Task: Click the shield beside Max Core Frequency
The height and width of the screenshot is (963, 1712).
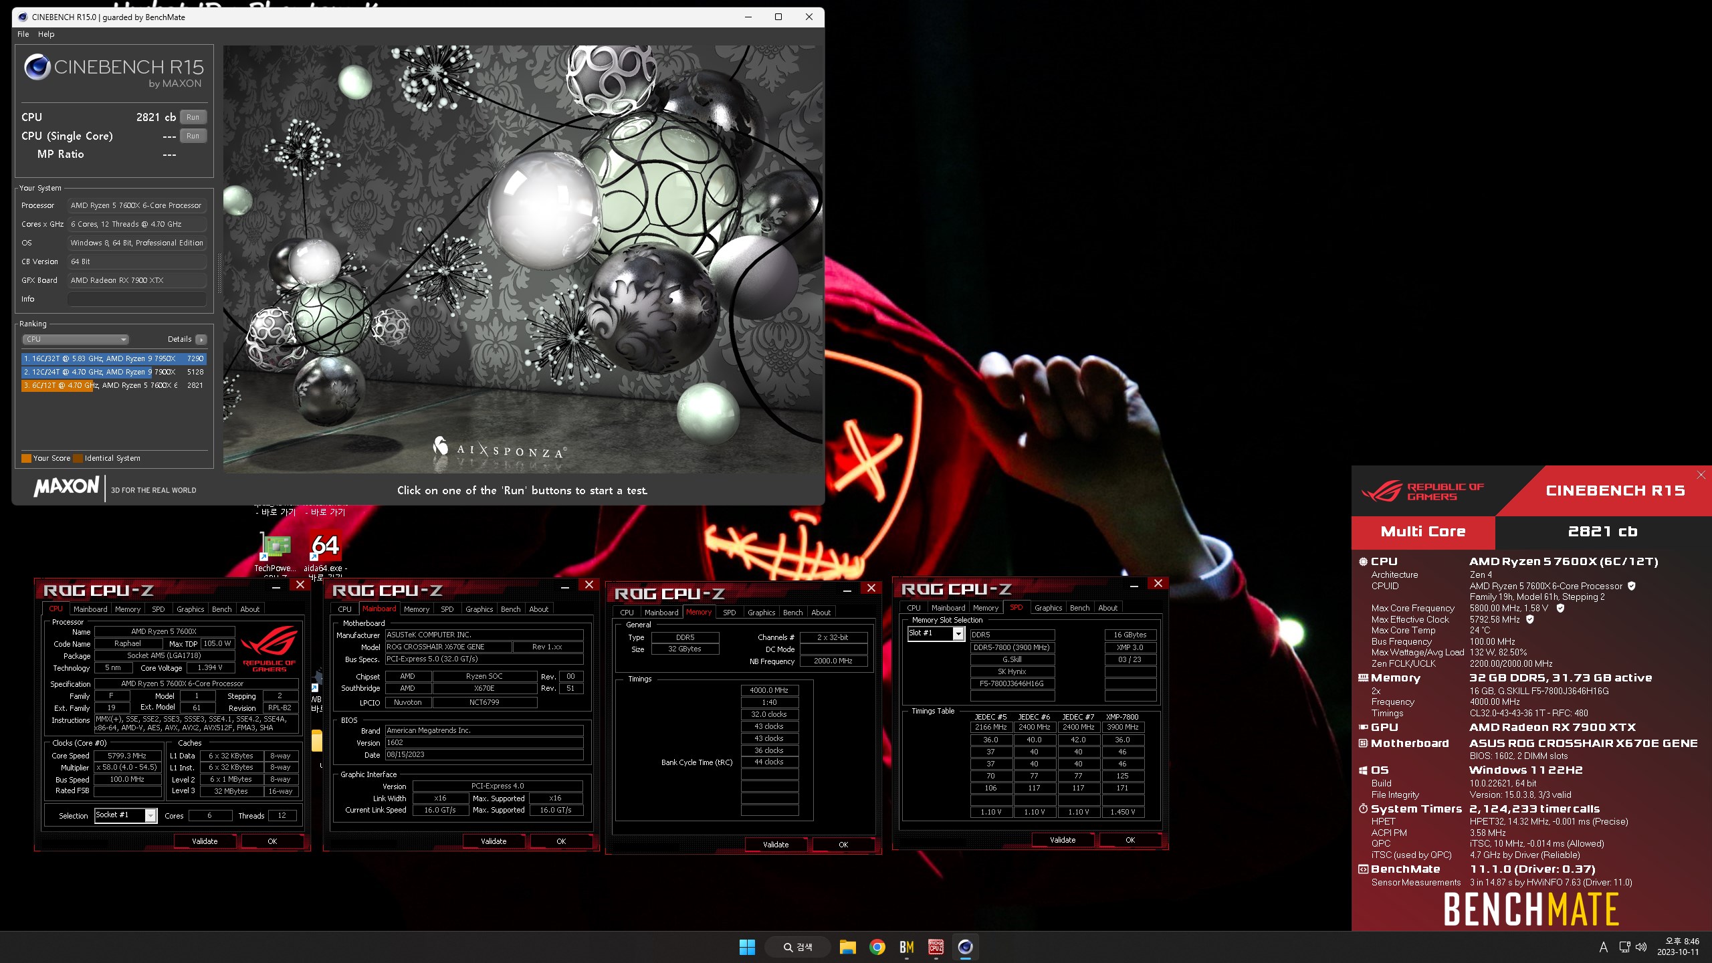Action: click(1560, 608)
